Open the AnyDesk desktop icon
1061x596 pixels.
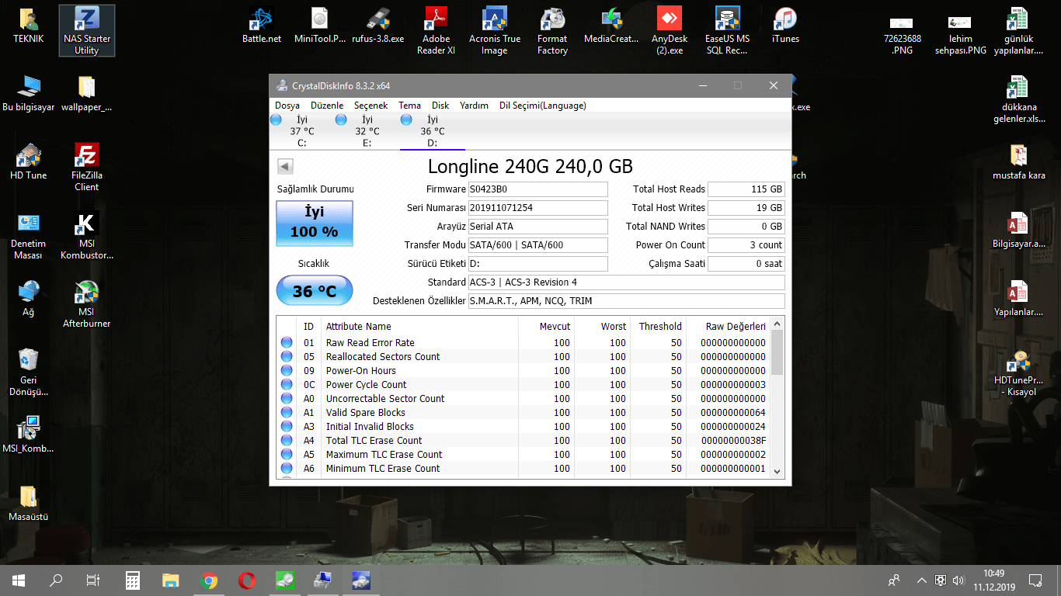[669, 31]
